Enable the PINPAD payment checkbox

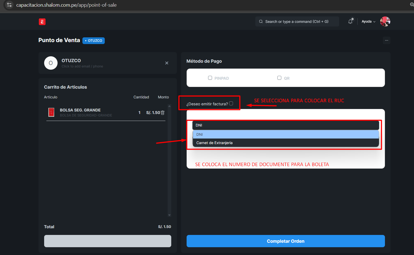pyautogui.click(x=210, y=78)
